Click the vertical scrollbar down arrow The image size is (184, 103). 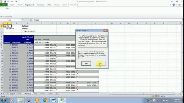tap(182, 92)
